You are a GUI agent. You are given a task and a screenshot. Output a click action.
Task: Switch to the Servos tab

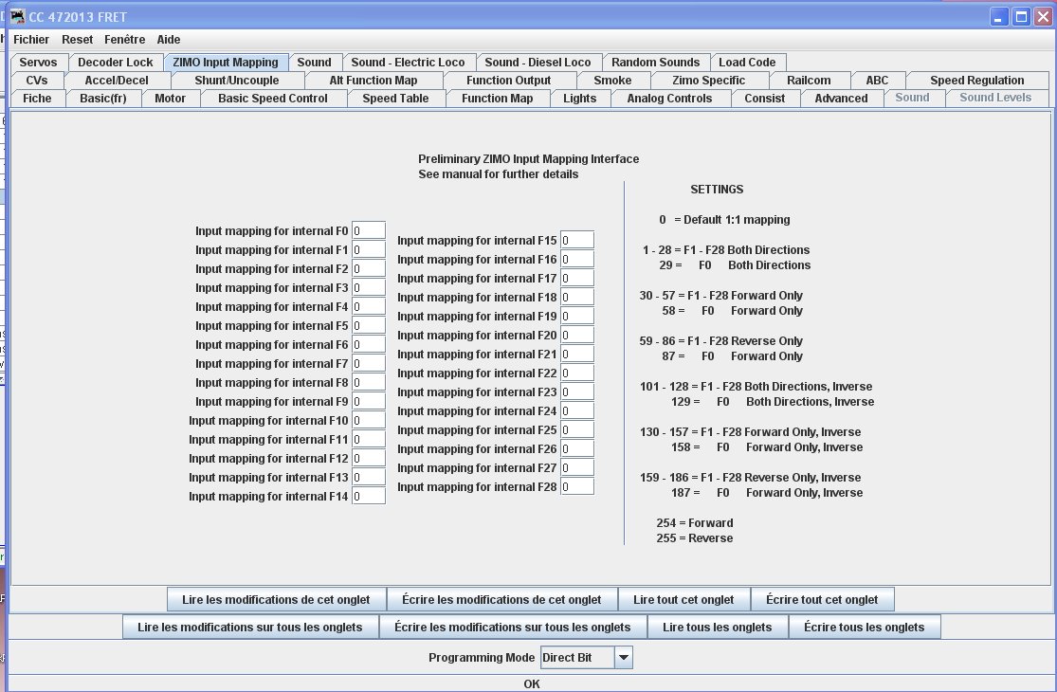[39, 62]
